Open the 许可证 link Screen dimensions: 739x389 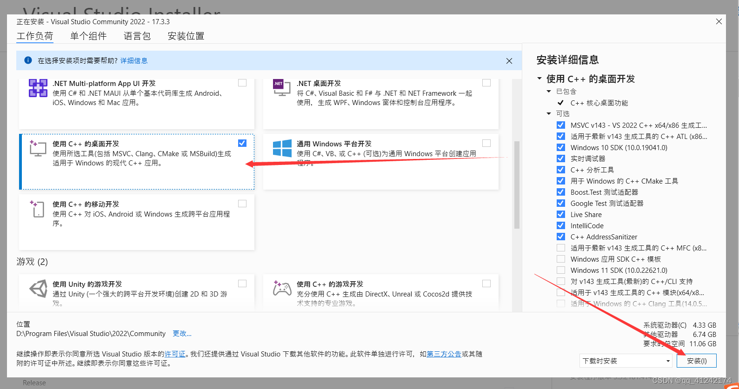(x=175, y=354)
